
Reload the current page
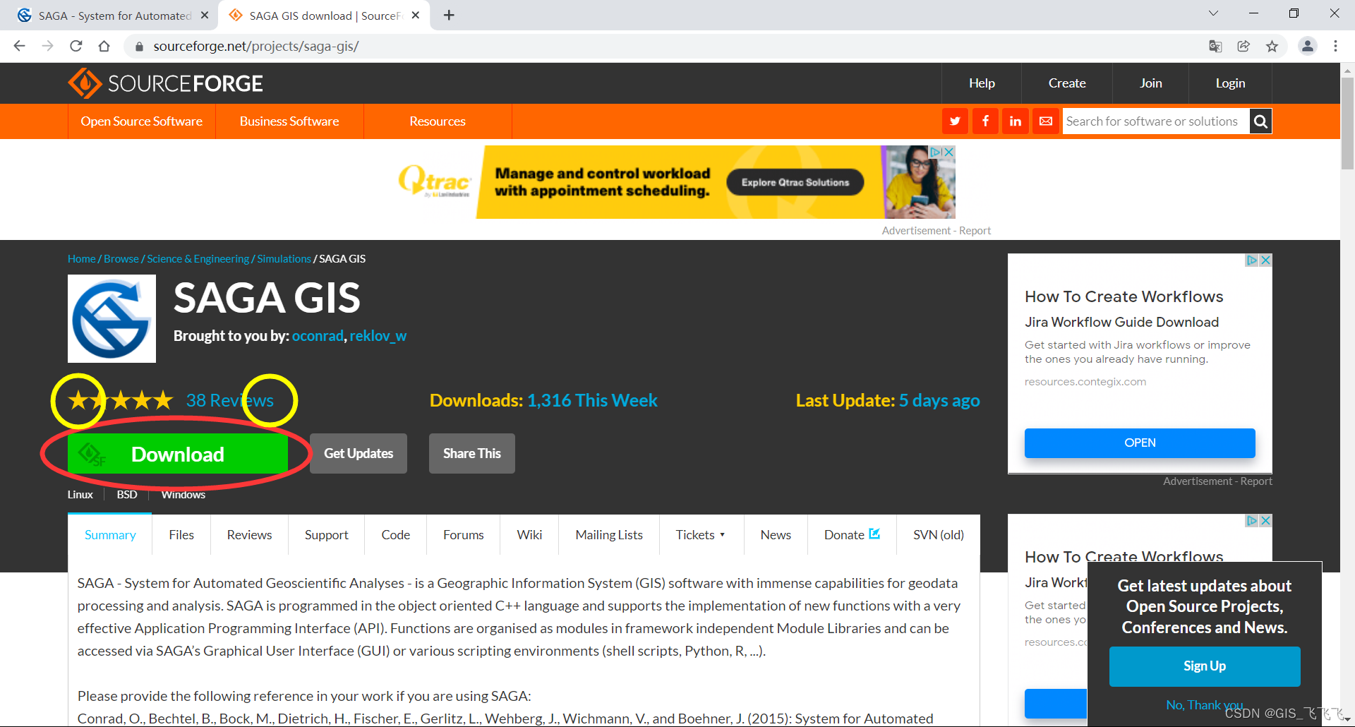76,46
